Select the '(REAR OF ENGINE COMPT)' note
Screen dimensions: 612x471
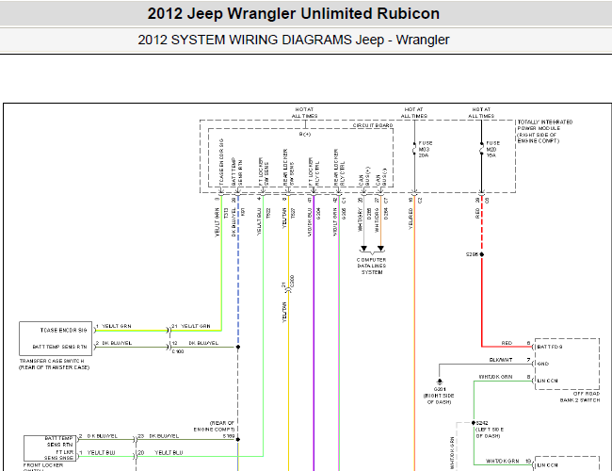(214, 426)
